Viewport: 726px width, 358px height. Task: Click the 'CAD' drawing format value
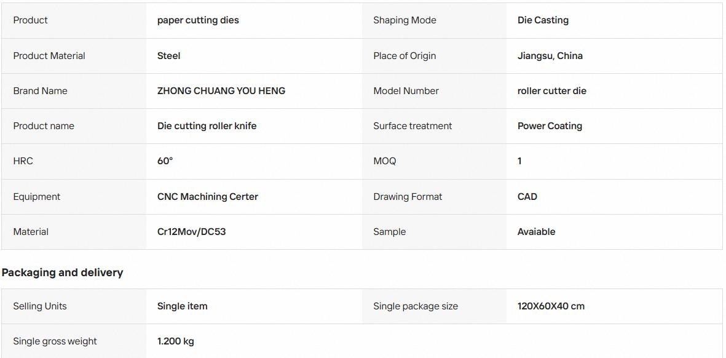527,196
